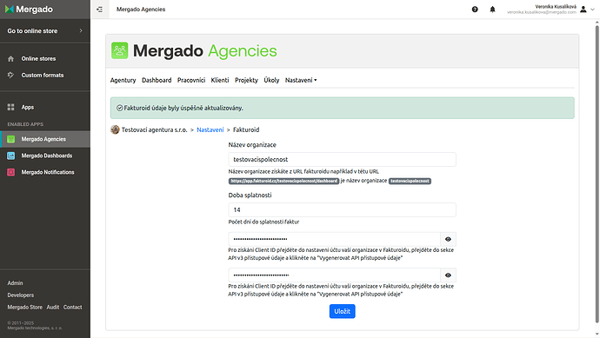Open the help question mark icon

[475, 10]
